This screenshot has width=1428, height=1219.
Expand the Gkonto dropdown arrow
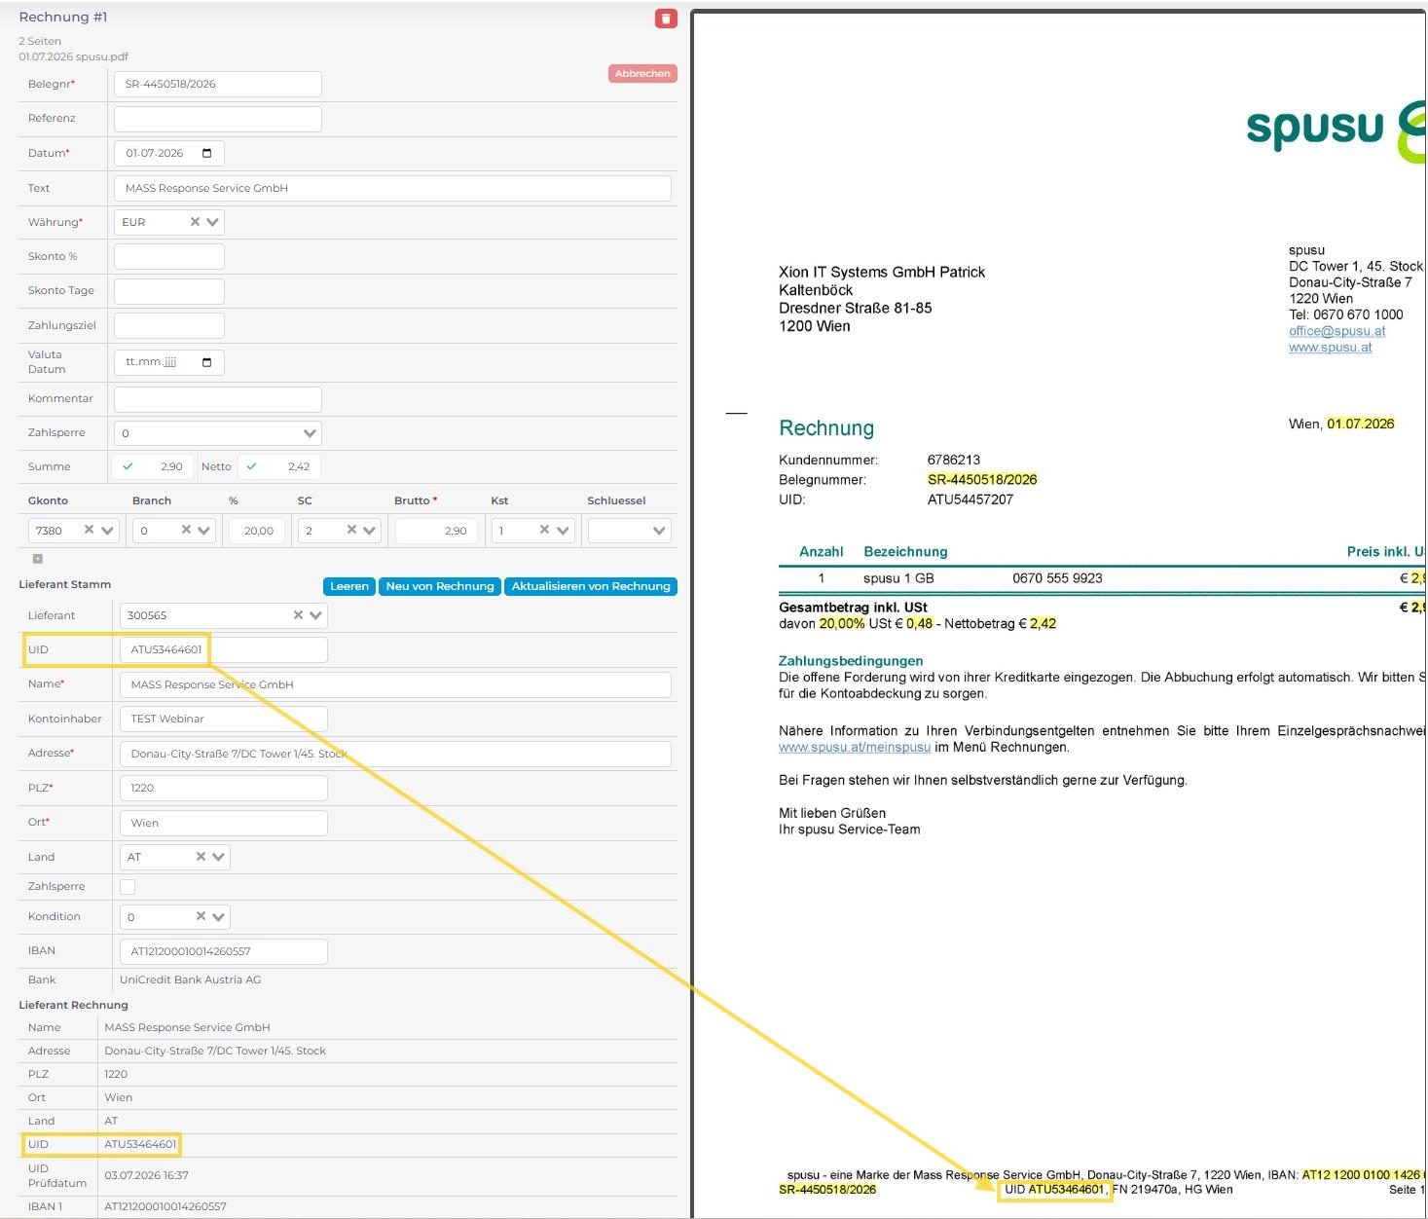coord(107,531)
